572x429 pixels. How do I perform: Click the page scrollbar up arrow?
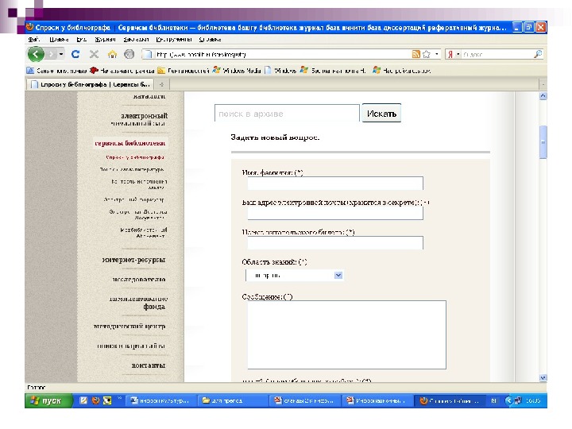pos(543,96)
